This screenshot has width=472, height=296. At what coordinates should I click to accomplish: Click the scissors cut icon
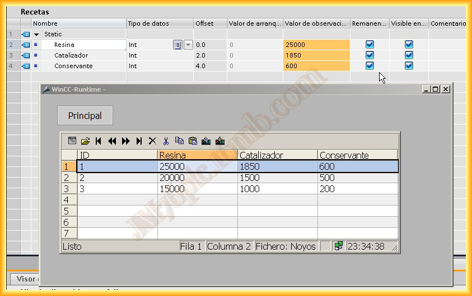click(166, 141)
